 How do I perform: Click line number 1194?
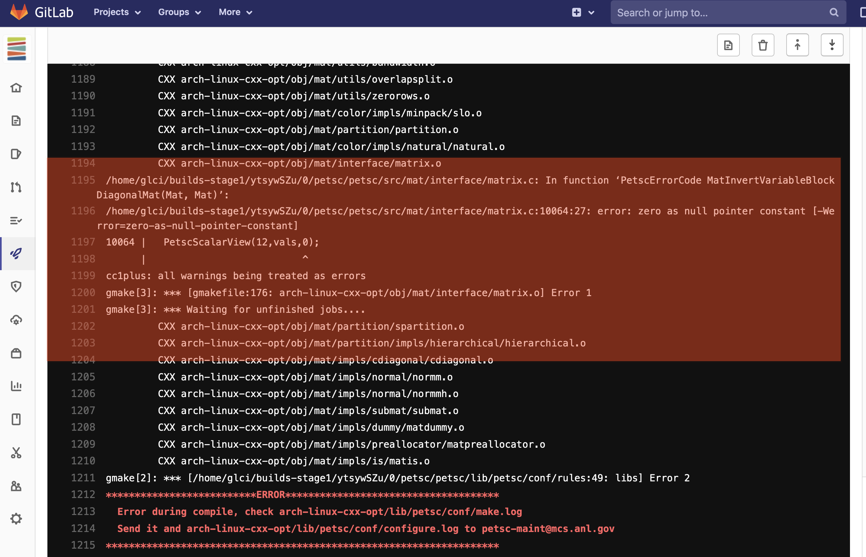click(x=83, y=163)
